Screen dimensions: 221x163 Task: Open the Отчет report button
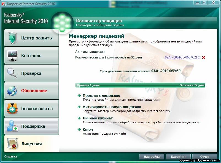[204, 157]
